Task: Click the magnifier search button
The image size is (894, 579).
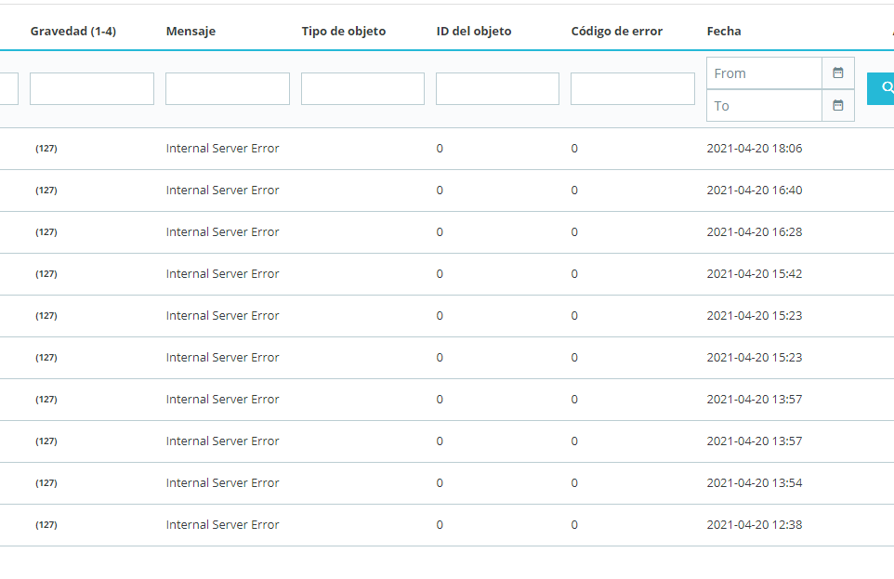Action: (x=882, y=88)
